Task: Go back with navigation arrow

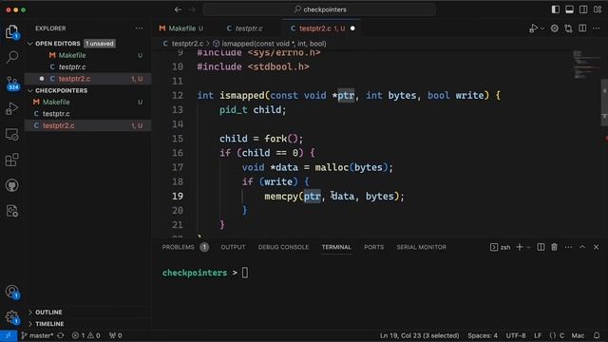Action: (x=178, y=9)
